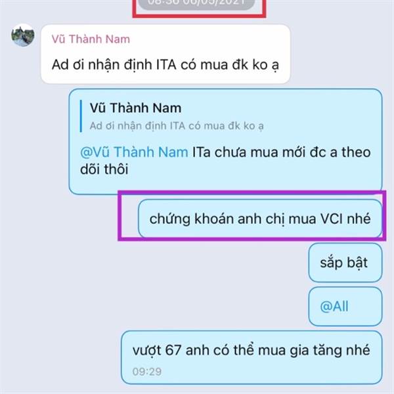The image size is (394, 394).
Task: Tap the @All mention
Action: coord(334,307)
